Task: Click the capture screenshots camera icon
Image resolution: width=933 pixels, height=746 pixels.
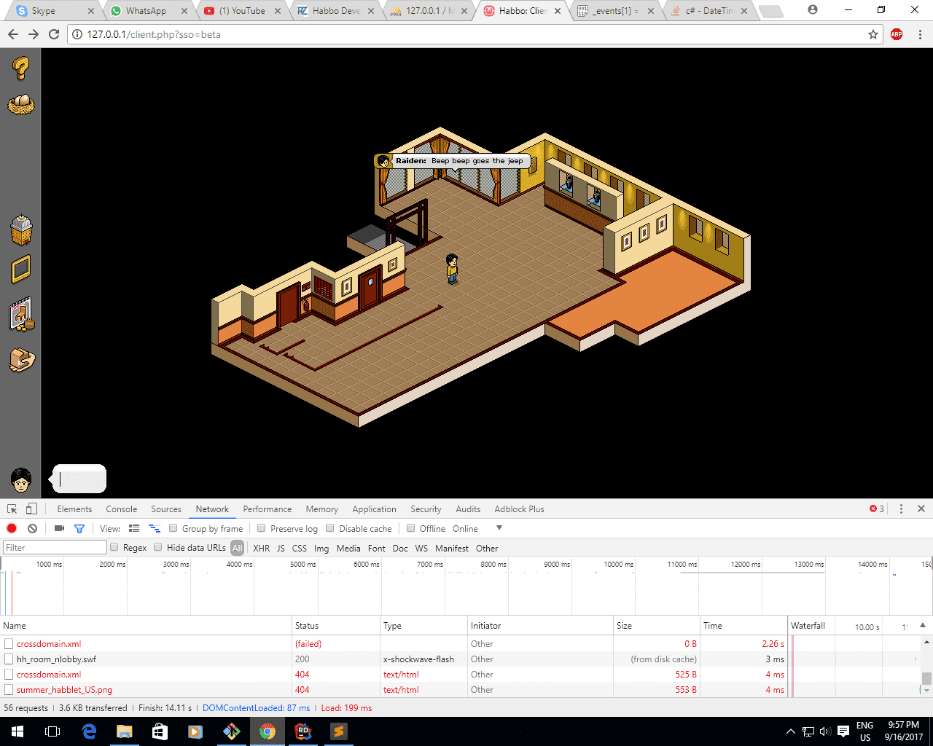Action: [59, 528]
